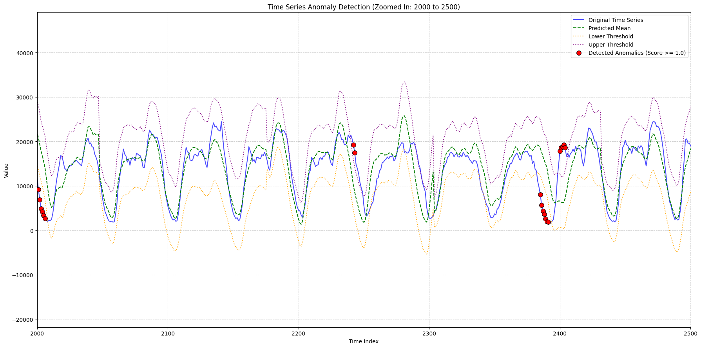Click the green dashed Predicted Mean legend line
The height and width of the screenshot is (348, 701).
point(579,28)
